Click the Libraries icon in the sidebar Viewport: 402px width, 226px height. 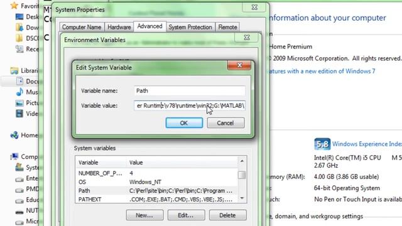(x=14, y=70)
